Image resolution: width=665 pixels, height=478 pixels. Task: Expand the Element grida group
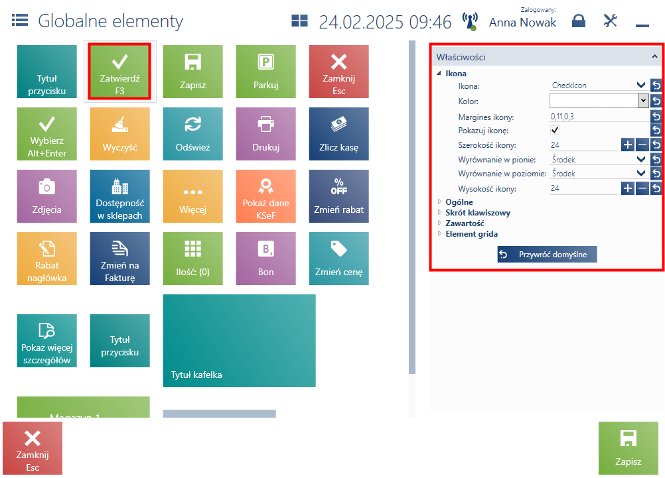pyautogui.click(x=439, y=233)
